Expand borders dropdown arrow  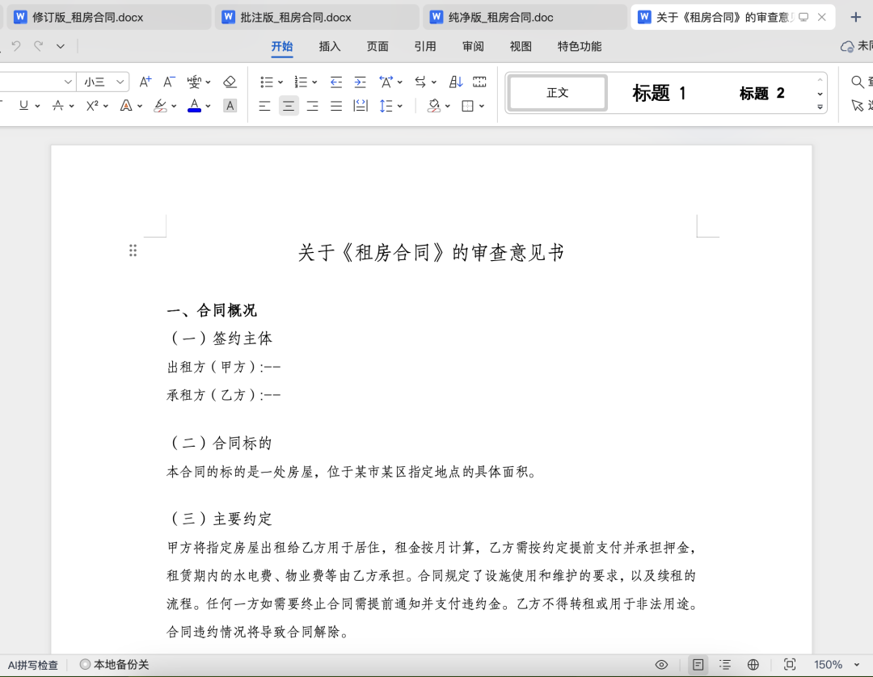482,106
